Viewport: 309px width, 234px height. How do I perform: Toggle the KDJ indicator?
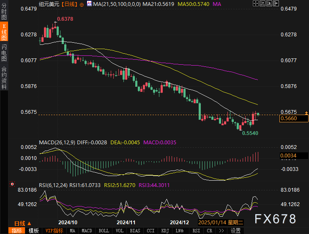[164, 231]
